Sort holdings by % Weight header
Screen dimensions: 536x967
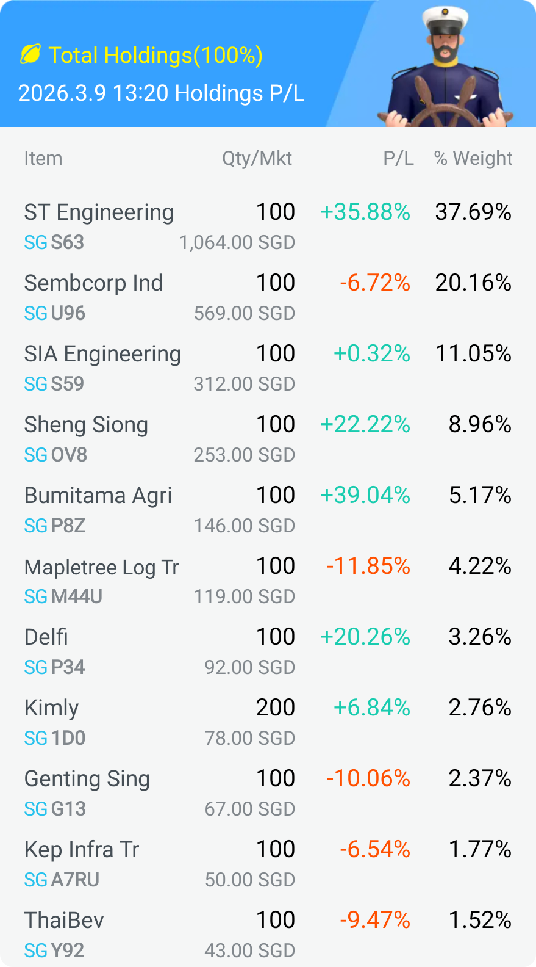pos(473,158)
